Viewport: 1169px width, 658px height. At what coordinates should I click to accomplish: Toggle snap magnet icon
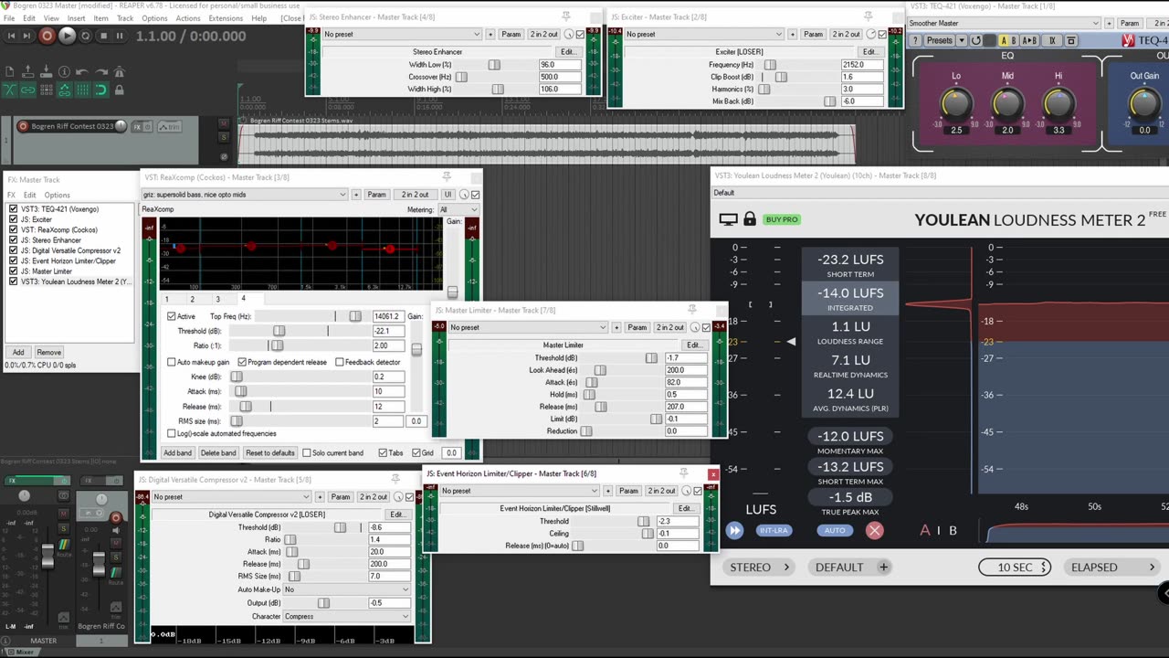tap(100, 90)
